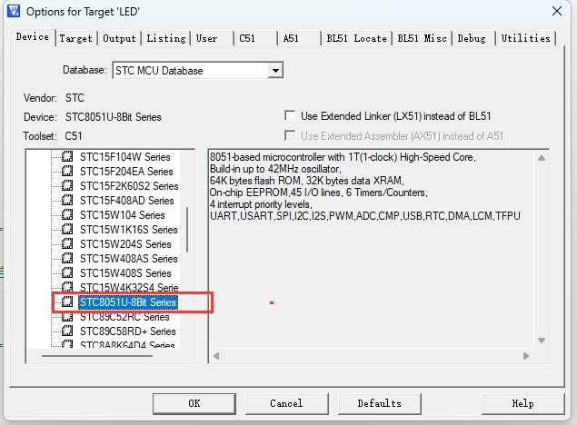Click the Cancel button

point(286,404)
